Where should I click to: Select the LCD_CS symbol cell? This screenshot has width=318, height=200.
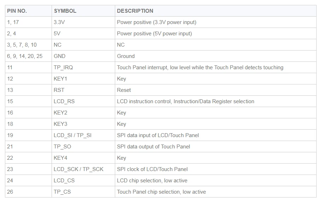coord(83,181)
